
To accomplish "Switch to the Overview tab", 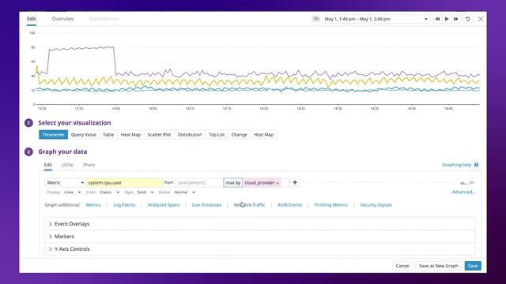I will pyautogui.click(x=62, y=19).
